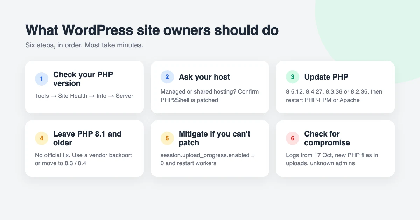Click the heading "What WordPress site owners should do"
Viewport: 420px width, 220px height.
152,30
